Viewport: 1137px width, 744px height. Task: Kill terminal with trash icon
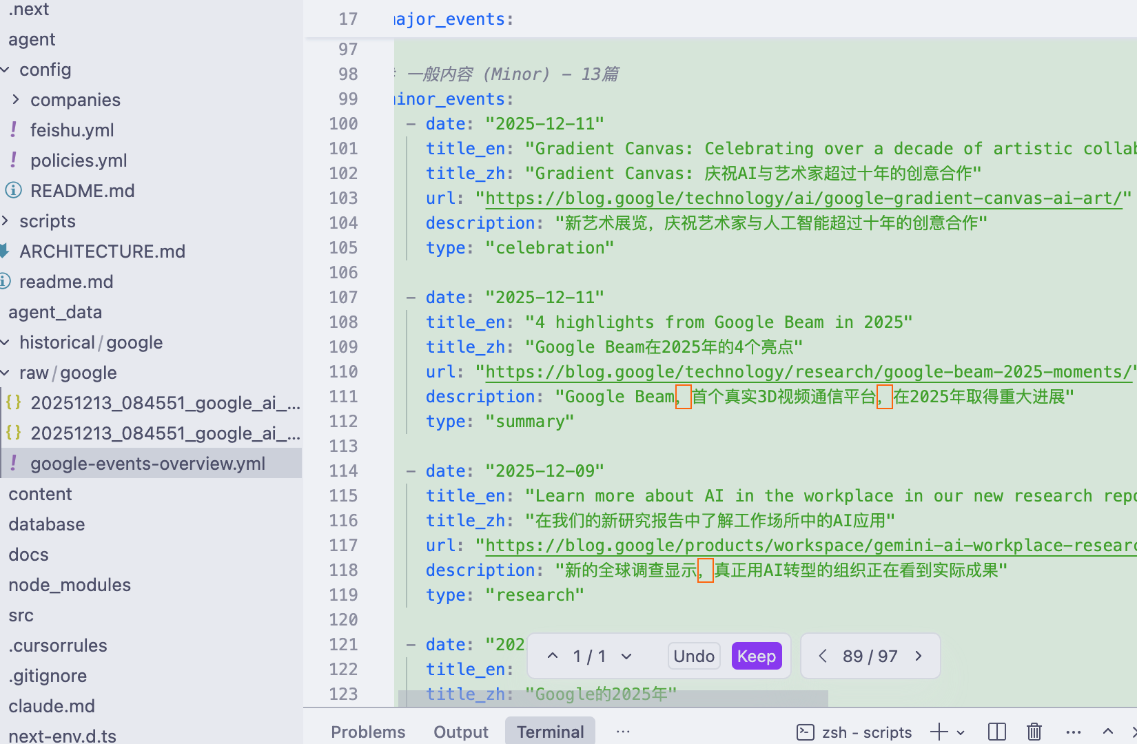pyautogui.click(x=1034, y=732)
